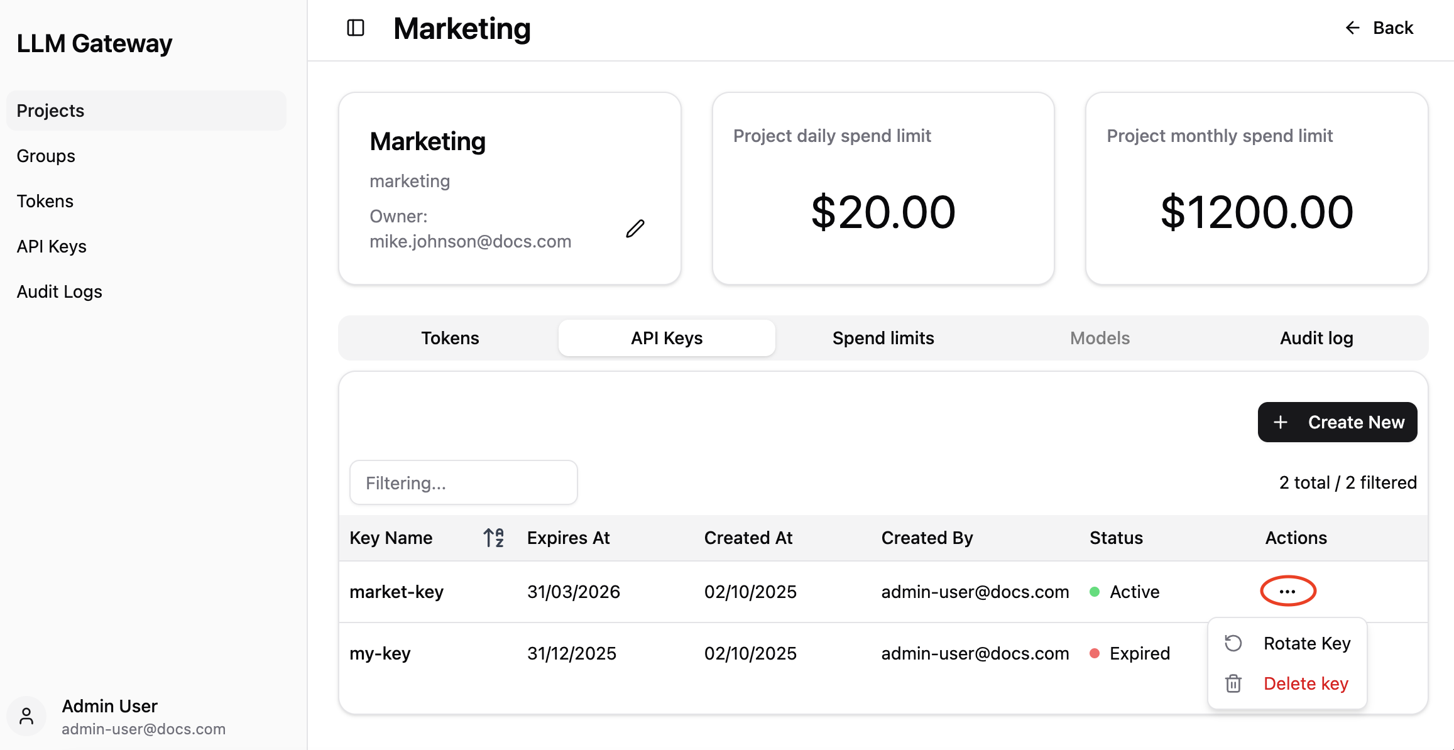Select the API Keys tab
1454x750 pixels.
click(667, 338)
